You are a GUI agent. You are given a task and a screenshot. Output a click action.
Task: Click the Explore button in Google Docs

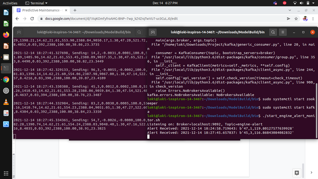tap(297, 173)
